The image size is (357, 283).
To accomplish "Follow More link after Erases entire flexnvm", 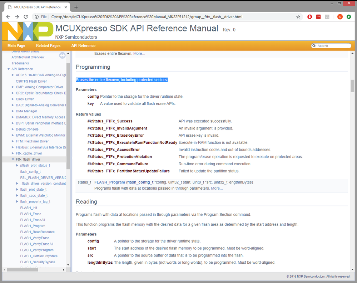I will (x=139, y=54).
